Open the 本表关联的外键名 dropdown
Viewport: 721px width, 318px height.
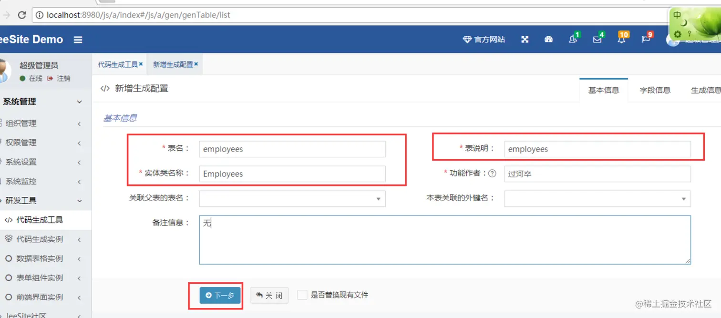(x=597, y=198)
